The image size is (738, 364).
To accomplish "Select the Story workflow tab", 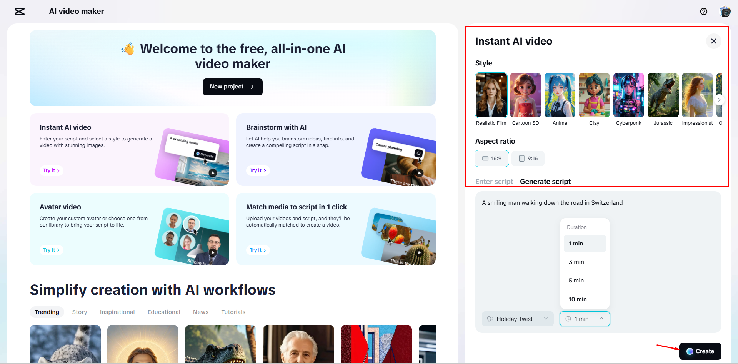I will tap(80, 312).
